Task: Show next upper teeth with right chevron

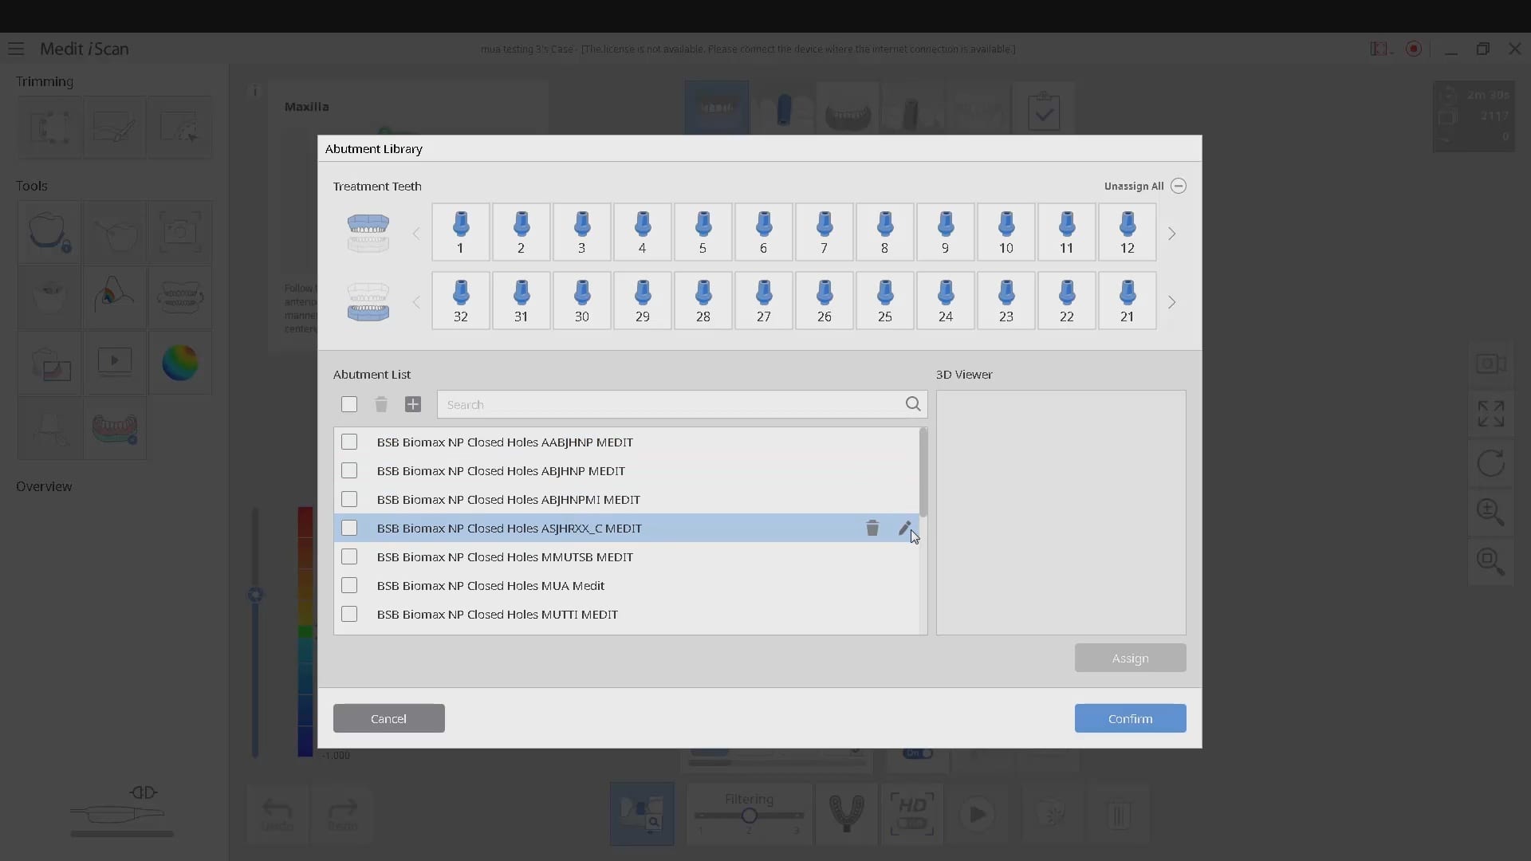Action: 1171,234
